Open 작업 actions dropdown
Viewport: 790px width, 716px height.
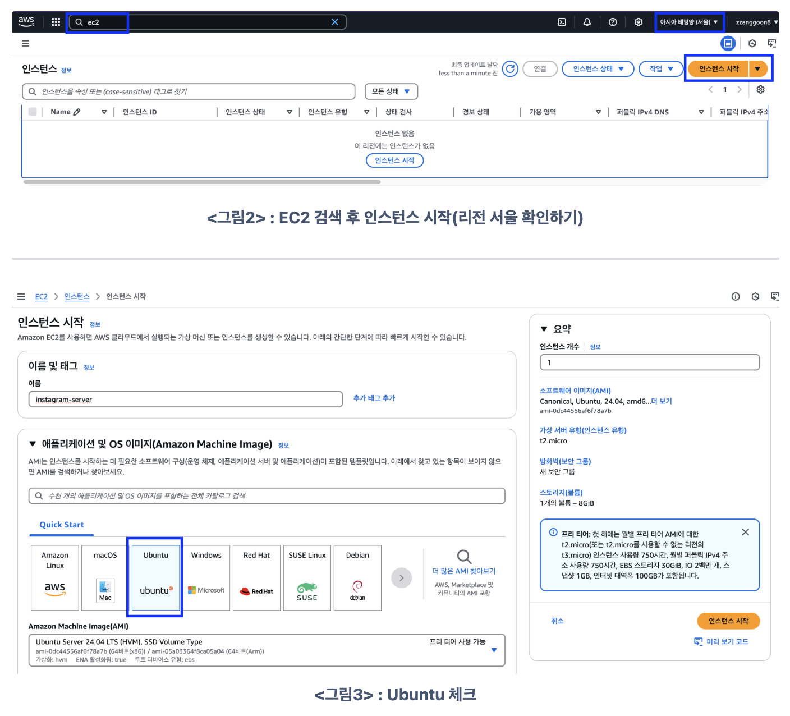661,68
